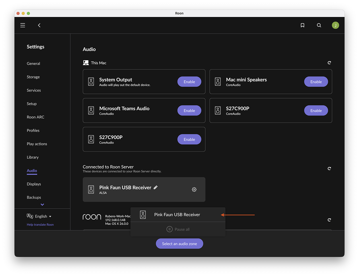Click the Settings sidebar heading
The image size is (359, 276).
36,47
